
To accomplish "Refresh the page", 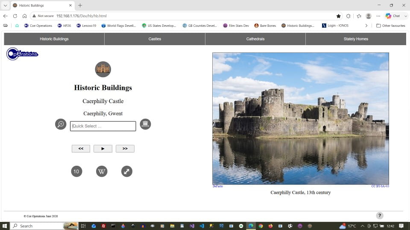I will tap(15, 16).
